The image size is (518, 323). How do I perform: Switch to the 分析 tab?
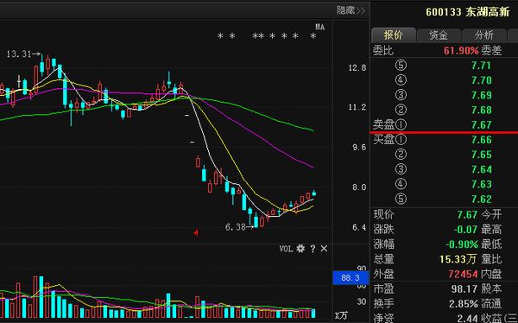pos(484,35)
